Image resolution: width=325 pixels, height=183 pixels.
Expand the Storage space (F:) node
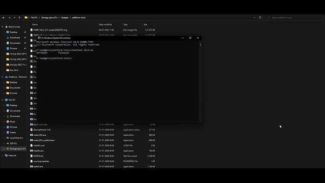[4, 149]
